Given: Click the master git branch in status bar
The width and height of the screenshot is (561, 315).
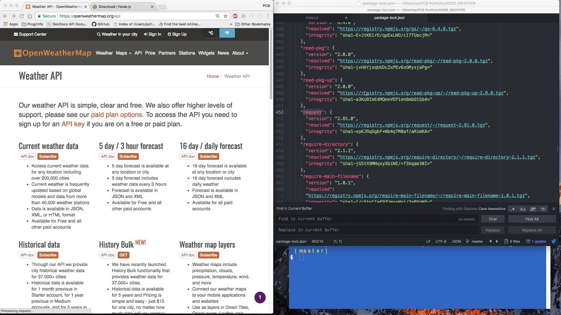Looking at the screenshot, I should 475,241.
